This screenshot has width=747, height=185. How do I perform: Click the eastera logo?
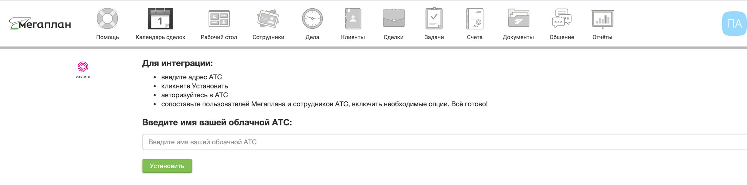tap(83, 69)
